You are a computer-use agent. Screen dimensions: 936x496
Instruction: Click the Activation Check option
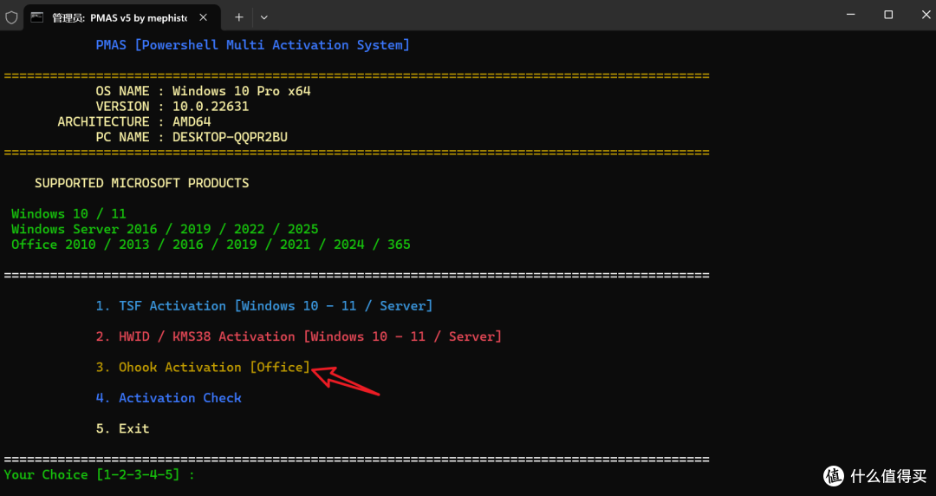(168, 398)
